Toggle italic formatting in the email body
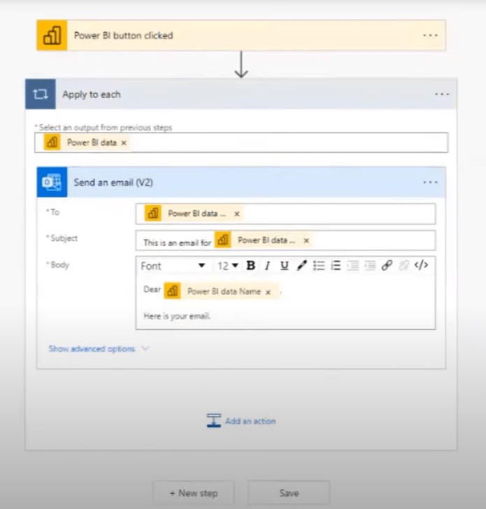 [x=268, y=266]
